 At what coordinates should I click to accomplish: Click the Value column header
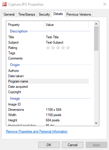click(66, 25)
